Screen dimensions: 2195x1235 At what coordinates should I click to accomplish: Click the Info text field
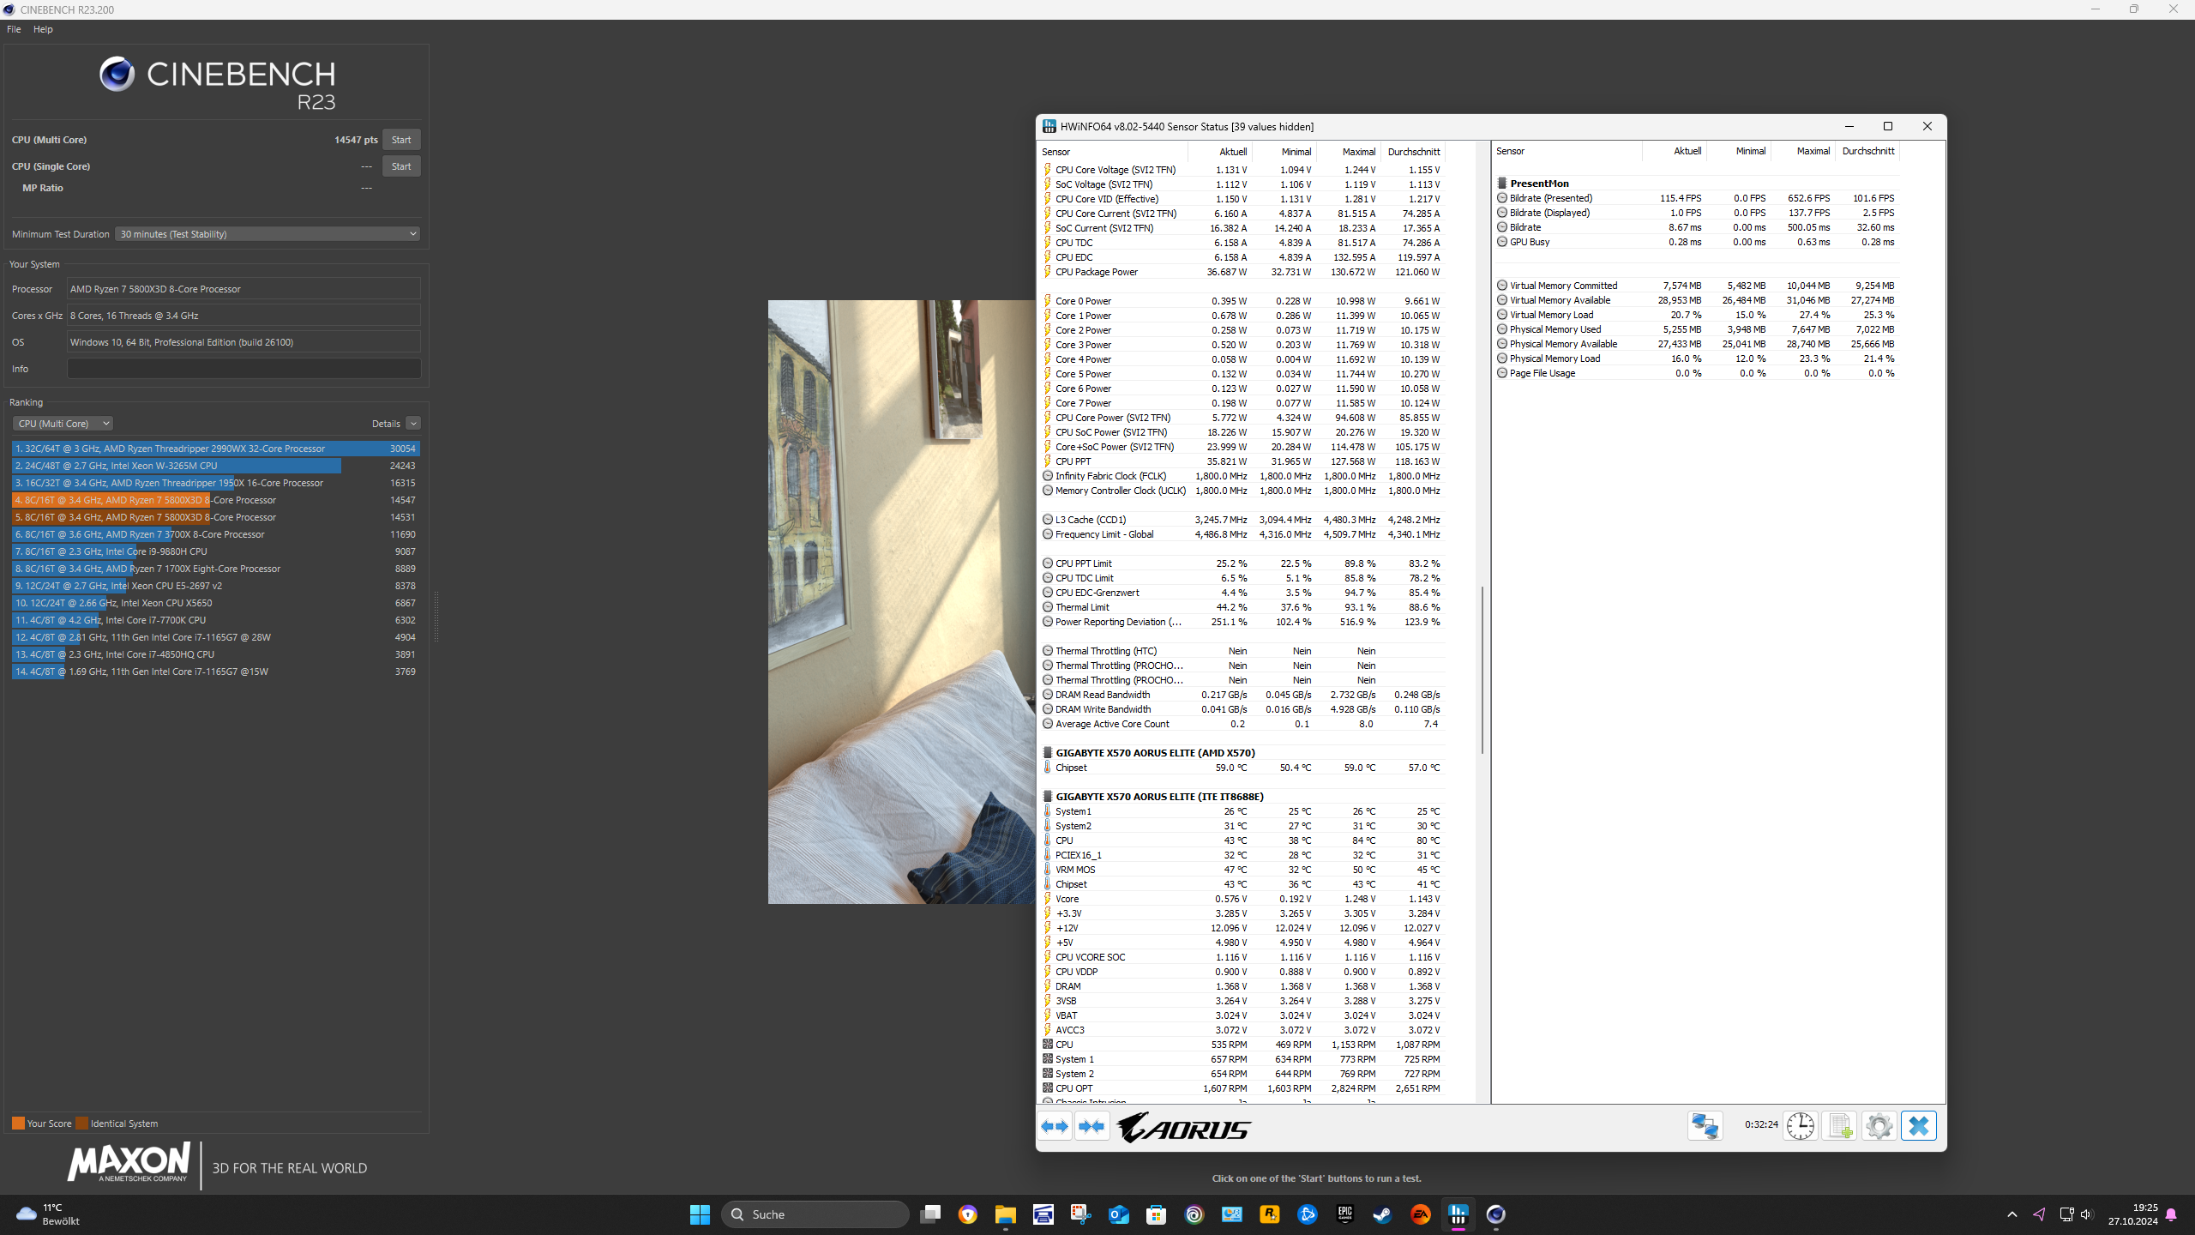point(244,369)
